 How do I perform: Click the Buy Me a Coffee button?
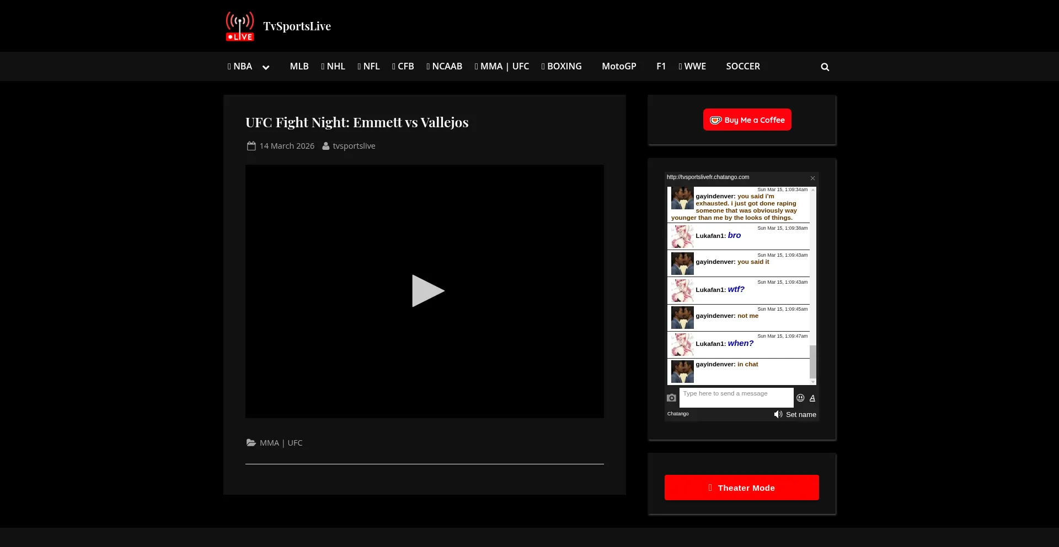747,120
